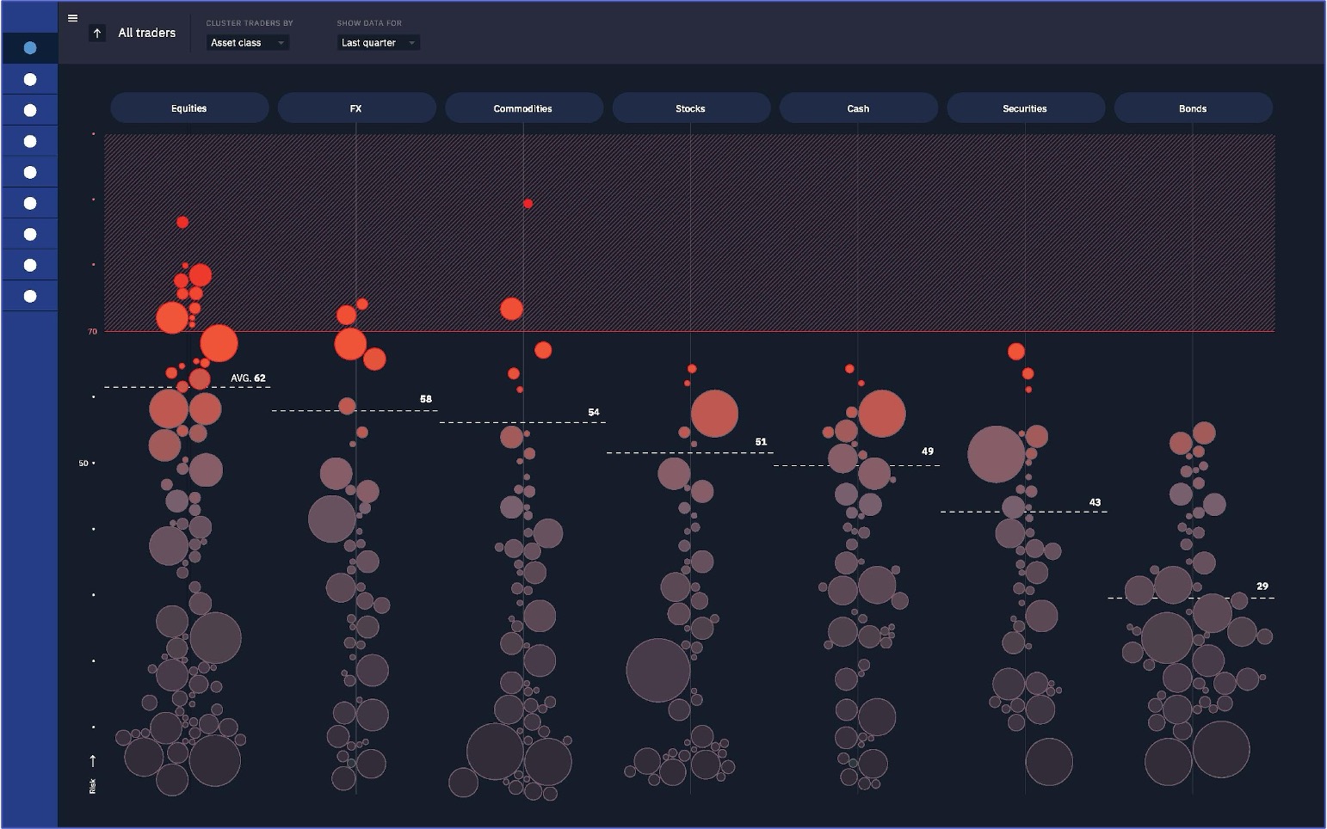Select the Equities cluster tab

[x=189, y=108]
